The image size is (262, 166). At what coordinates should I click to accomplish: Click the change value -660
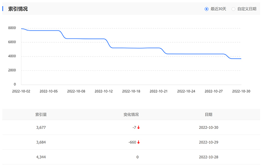133,142
